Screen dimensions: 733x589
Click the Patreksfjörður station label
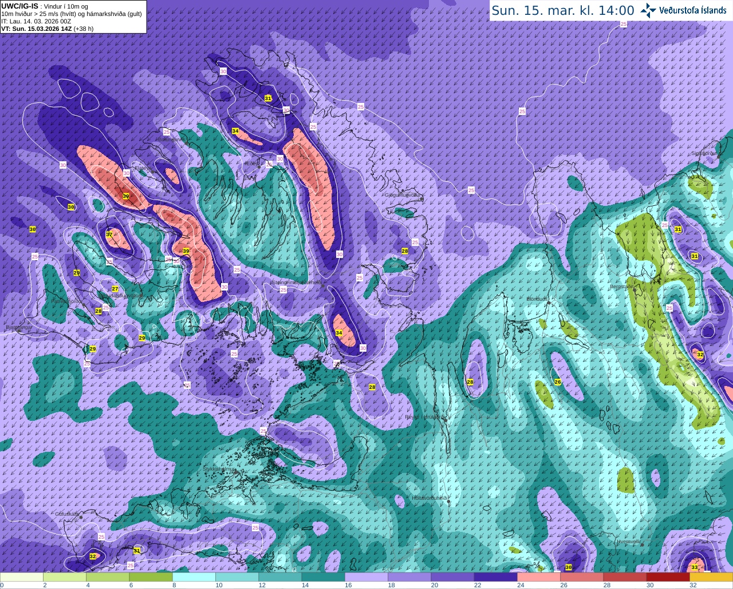pos(68,301)
